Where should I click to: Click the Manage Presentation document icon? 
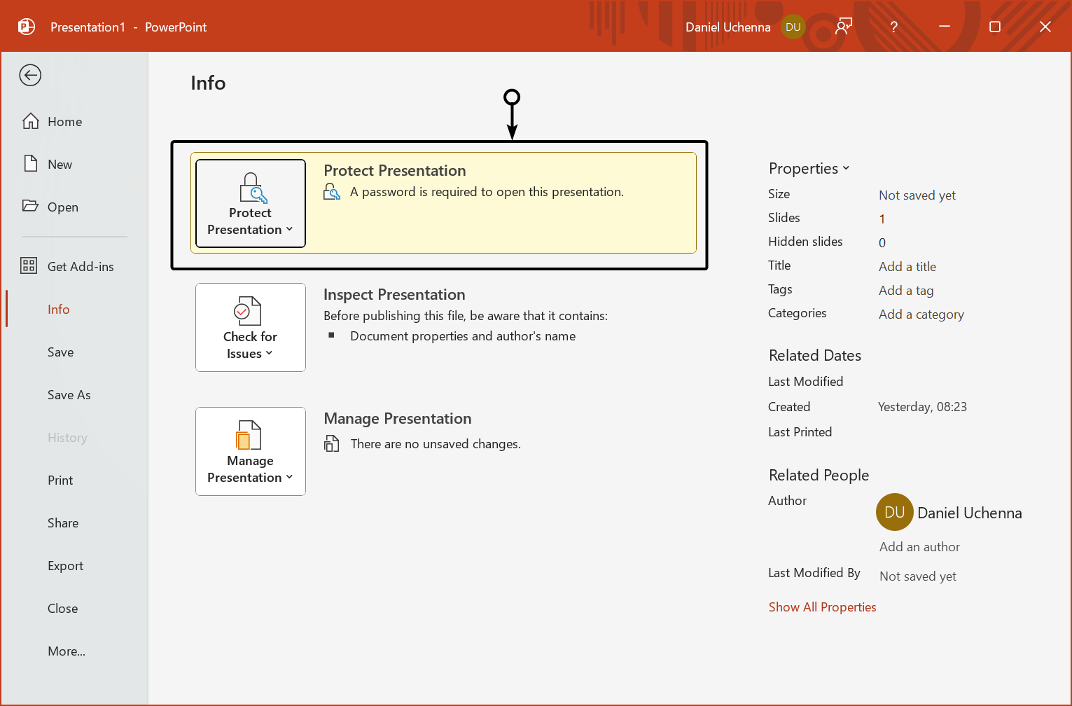click(250, 435)
